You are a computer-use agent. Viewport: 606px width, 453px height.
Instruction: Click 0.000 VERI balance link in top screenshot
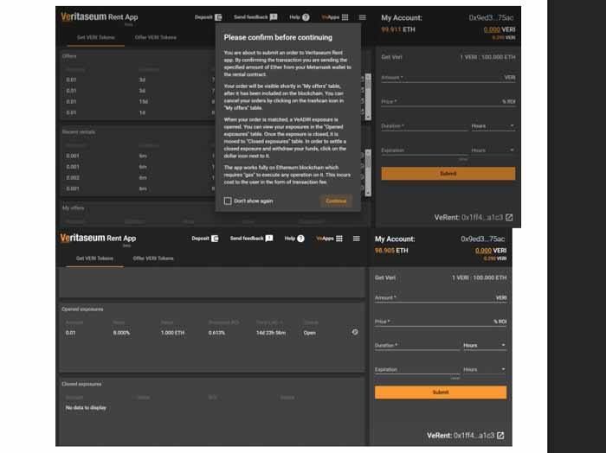click(500, 29)
